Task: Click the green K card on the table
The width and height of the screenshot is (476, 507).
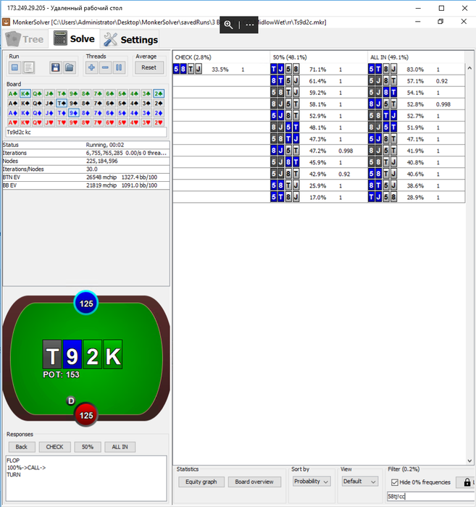Action: pos(113,354)
